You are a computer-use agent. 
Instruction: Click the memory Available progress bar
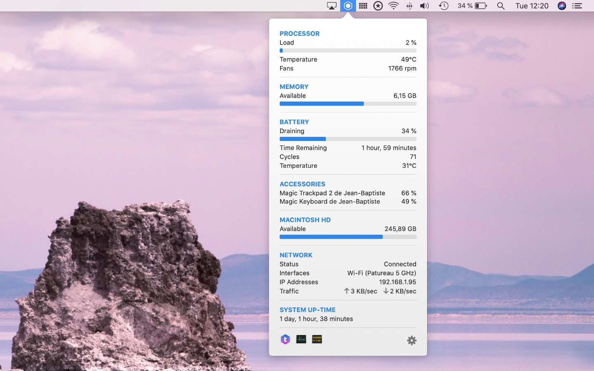click(348, 104)
